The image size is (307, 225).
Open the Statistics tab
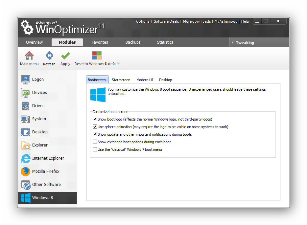165,42
